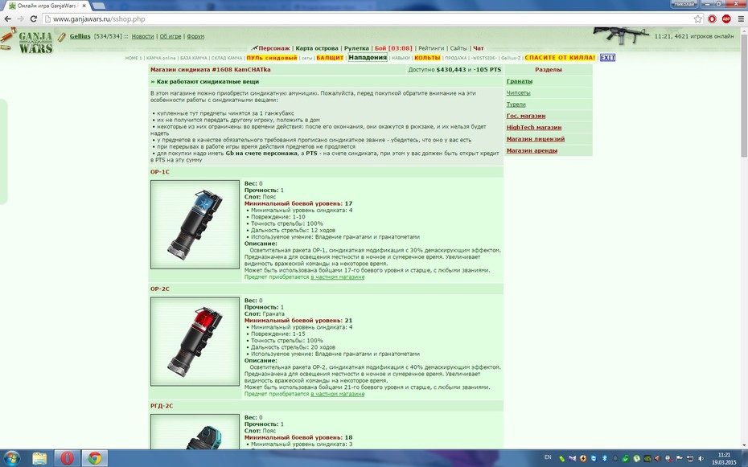Click the page vertical scrollbar
The image size is (748, 467).
744,238
